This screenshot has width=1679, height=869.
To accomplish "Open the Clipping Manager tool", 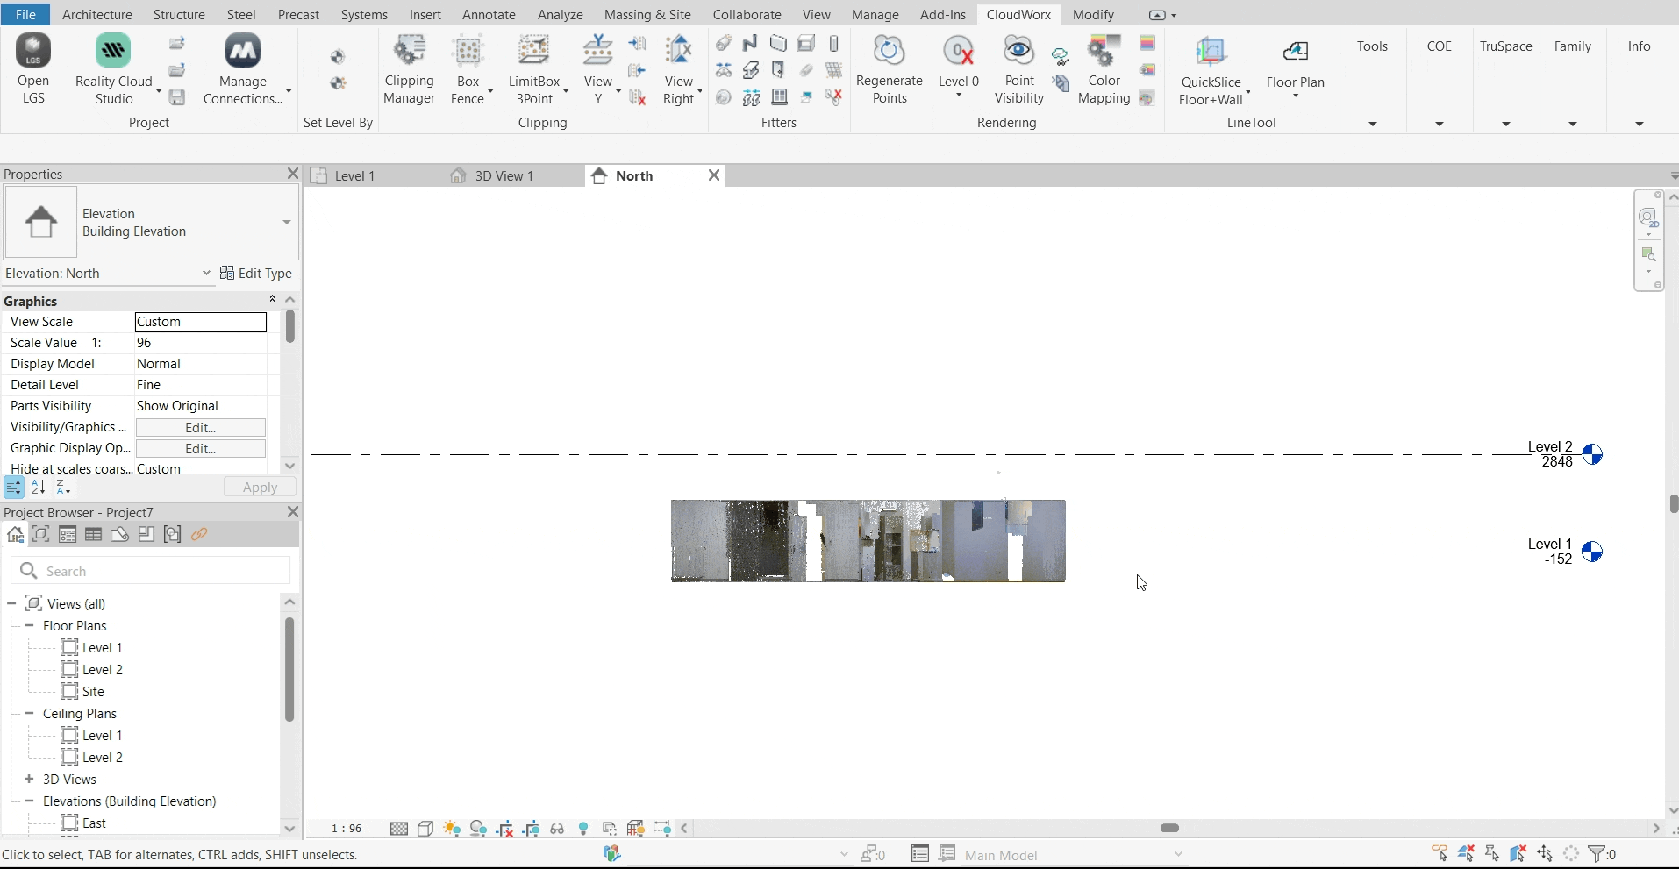I will 410,70.
